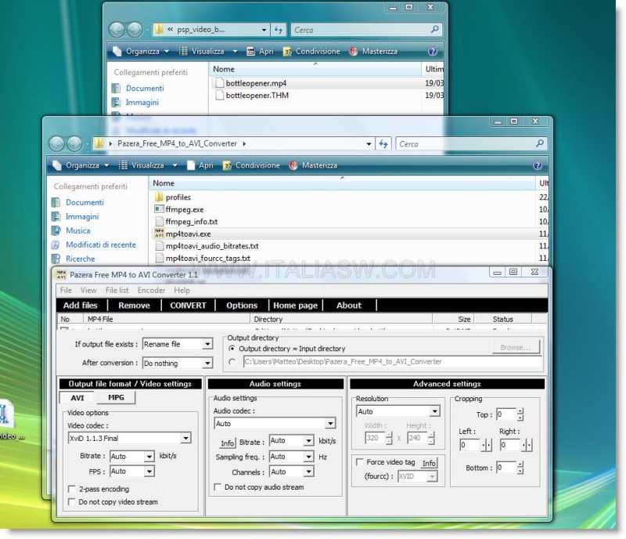The width and height of the screenshot is (626, 539).
Task: Switch to AVI output format tab
Action: (x=77, y=398)
